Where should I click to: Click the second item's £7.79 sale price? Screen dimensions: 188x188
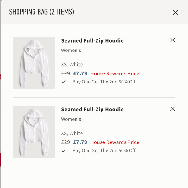(x=80, y=142)
